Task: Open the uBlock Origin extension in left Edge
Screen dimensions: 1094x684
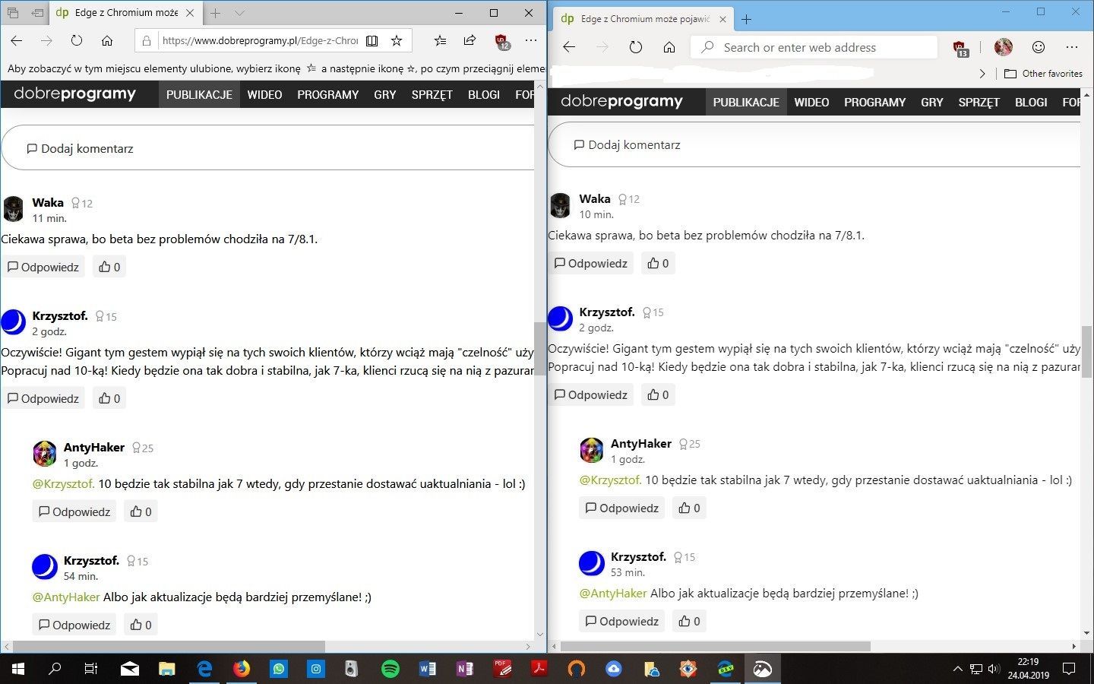Action: coord(503,42)
